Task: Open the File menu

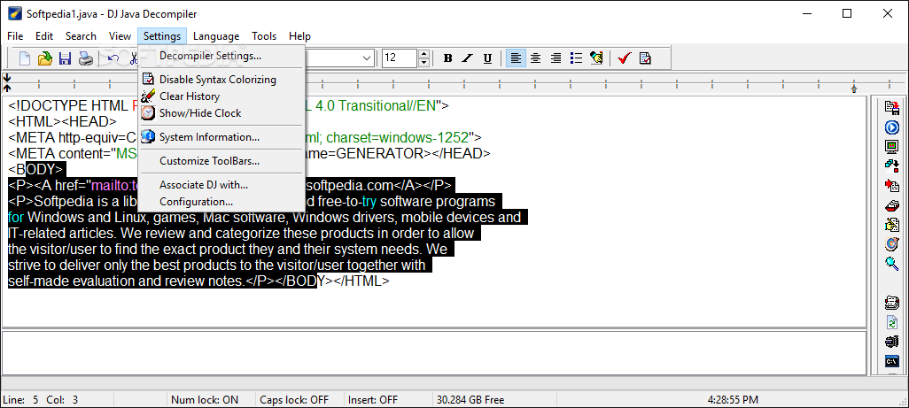Action: point(15,36)
